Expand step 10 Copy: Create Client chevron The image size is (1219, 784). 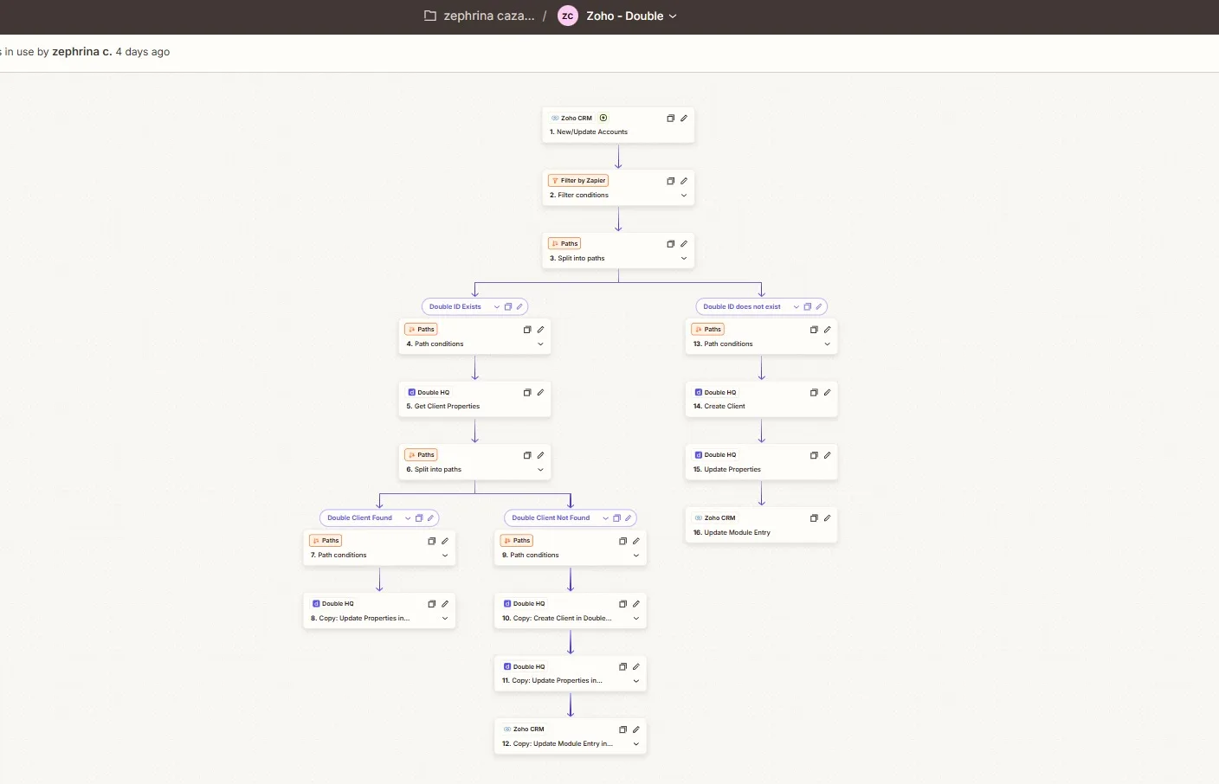pyautogui.click(x=635, y=619)
